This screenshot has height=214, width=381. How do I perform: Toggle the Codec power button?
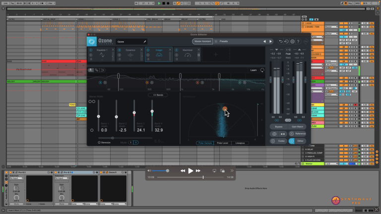pos(273,141)
